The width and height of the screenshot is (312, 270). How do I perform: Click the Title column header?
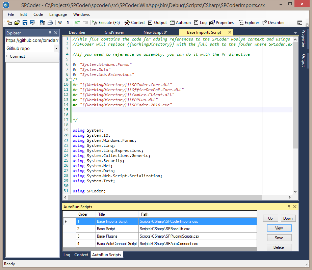point(117,214)
